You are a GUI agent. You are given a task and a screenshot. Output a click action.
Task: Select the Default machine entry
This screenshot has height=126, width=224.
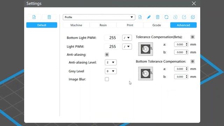[x=42, y=25]
